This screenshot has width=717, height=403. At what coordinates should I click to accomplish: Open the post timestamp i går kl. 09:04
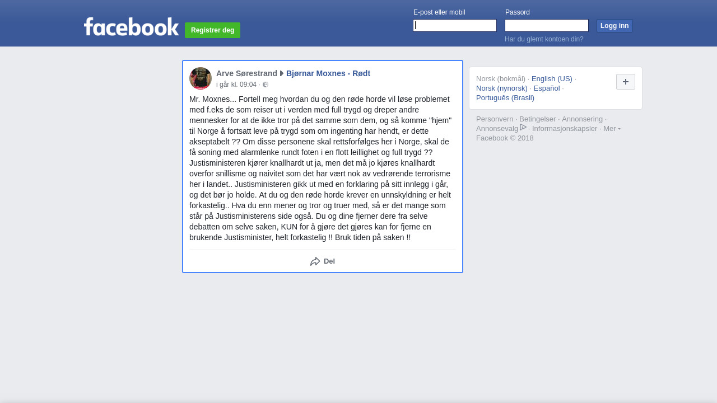point(236,85)
